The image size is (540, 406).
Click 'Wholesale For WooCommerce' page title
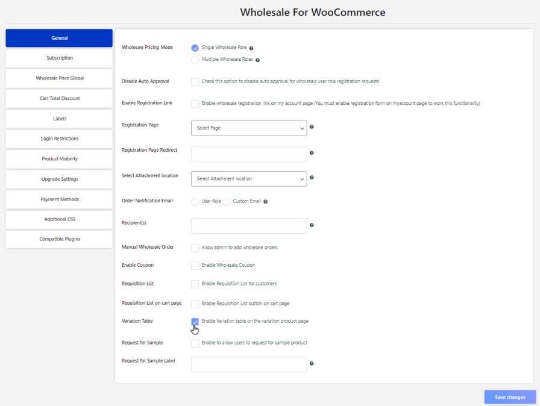click(x=313, y=13)
